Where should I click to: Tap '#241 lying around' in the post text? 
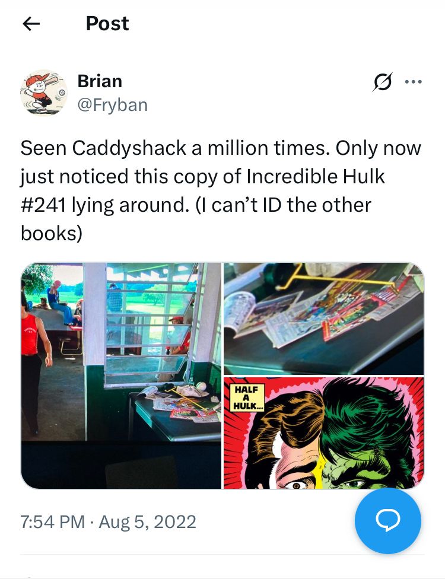104,205
